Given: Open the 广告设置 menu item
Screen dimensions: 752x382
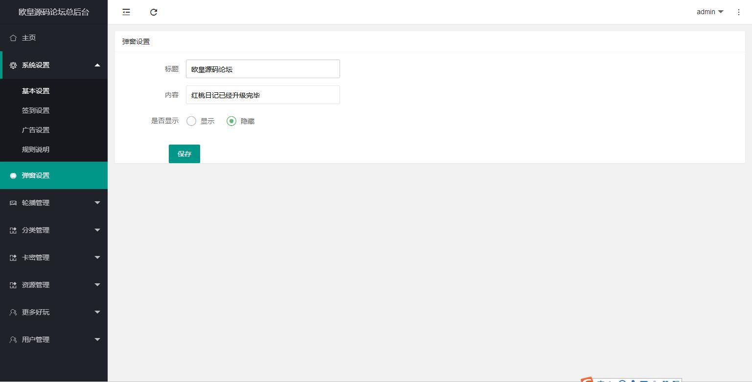Looking at the screenshot, I should (35, 130).
